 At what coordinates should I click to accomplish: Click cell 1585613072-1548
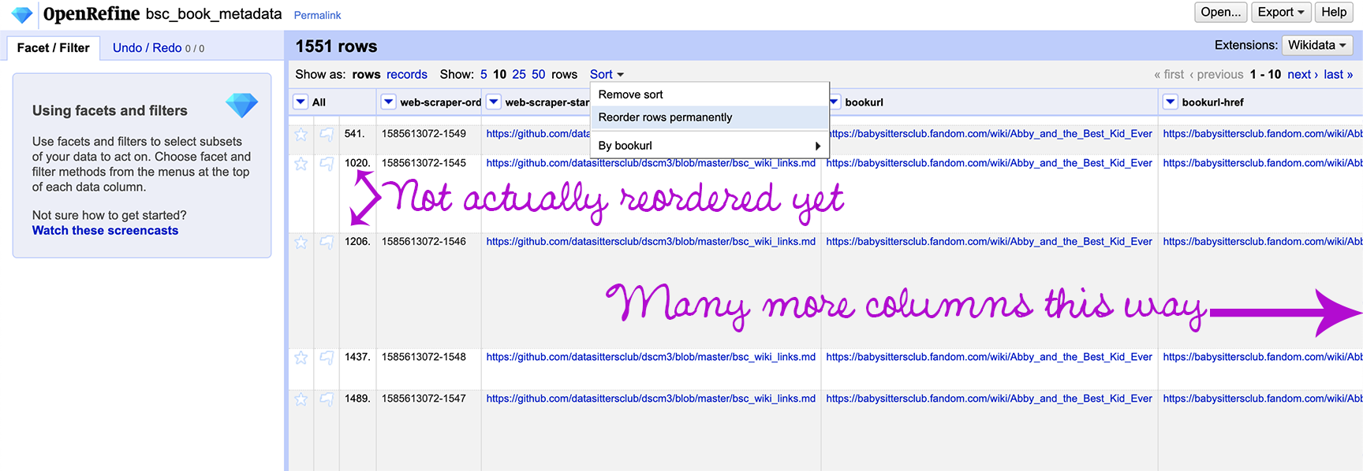424,357
